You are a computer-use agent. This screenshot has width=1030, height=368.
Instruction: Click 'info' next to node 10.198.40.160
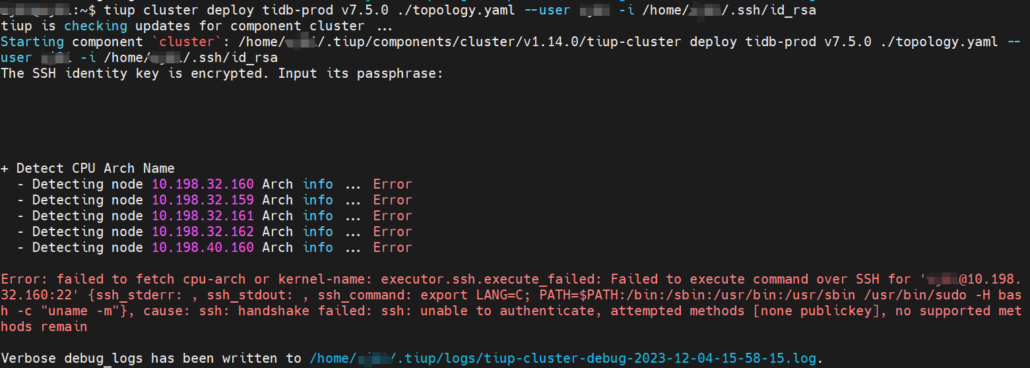[x=318, y=247]
